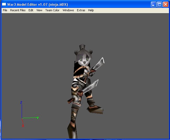This screenshot has height=140, width=170.
Task: Open the File menu
Action: 5,10
